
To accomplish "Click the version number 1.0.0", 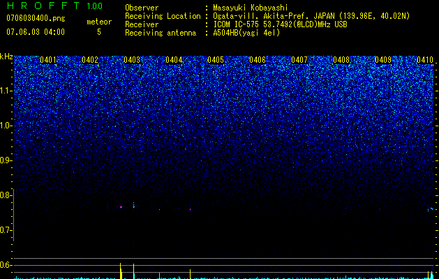I will click(x=95, y=6).
